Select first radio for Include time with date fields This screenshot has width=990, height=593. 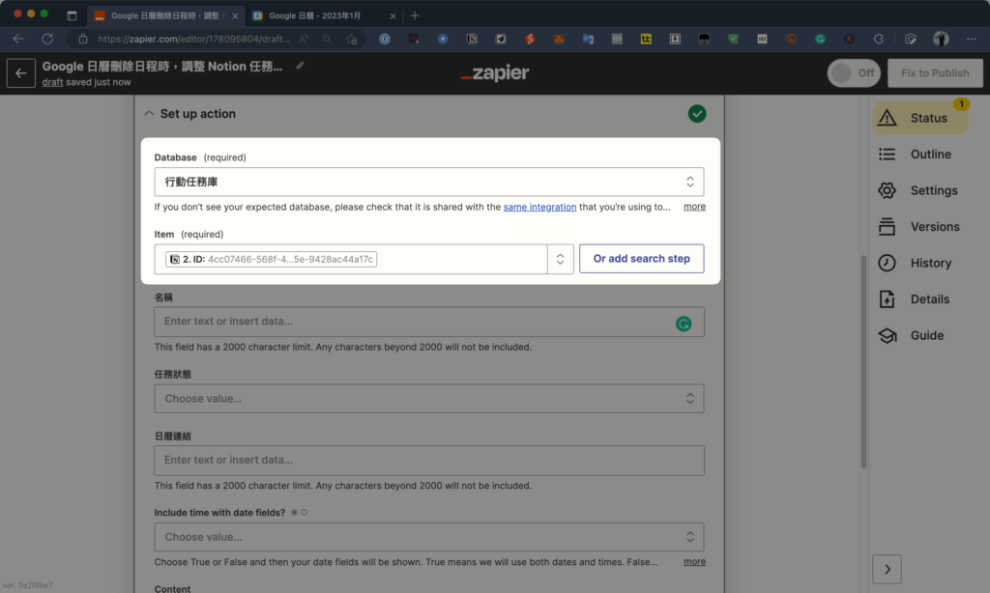pos(294,512)
